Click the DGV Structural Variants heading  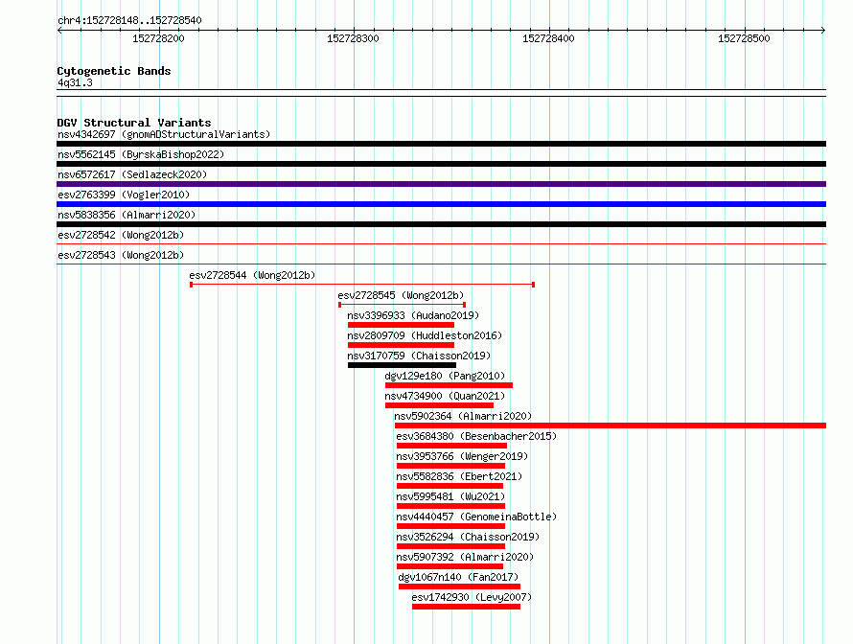134,123
